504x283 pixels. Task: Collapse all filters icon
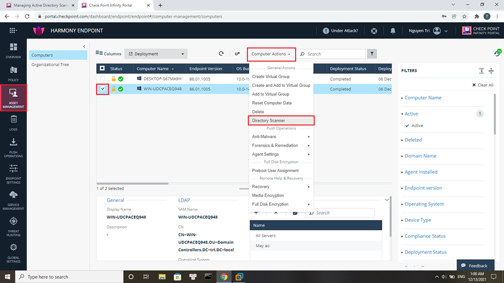tap(491, 71)
